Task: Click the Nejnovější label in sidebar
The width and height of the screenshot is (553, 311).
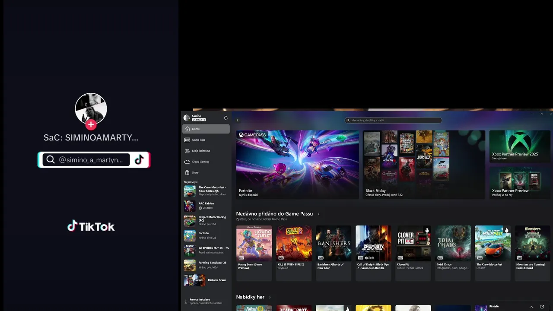Action: 191,182
